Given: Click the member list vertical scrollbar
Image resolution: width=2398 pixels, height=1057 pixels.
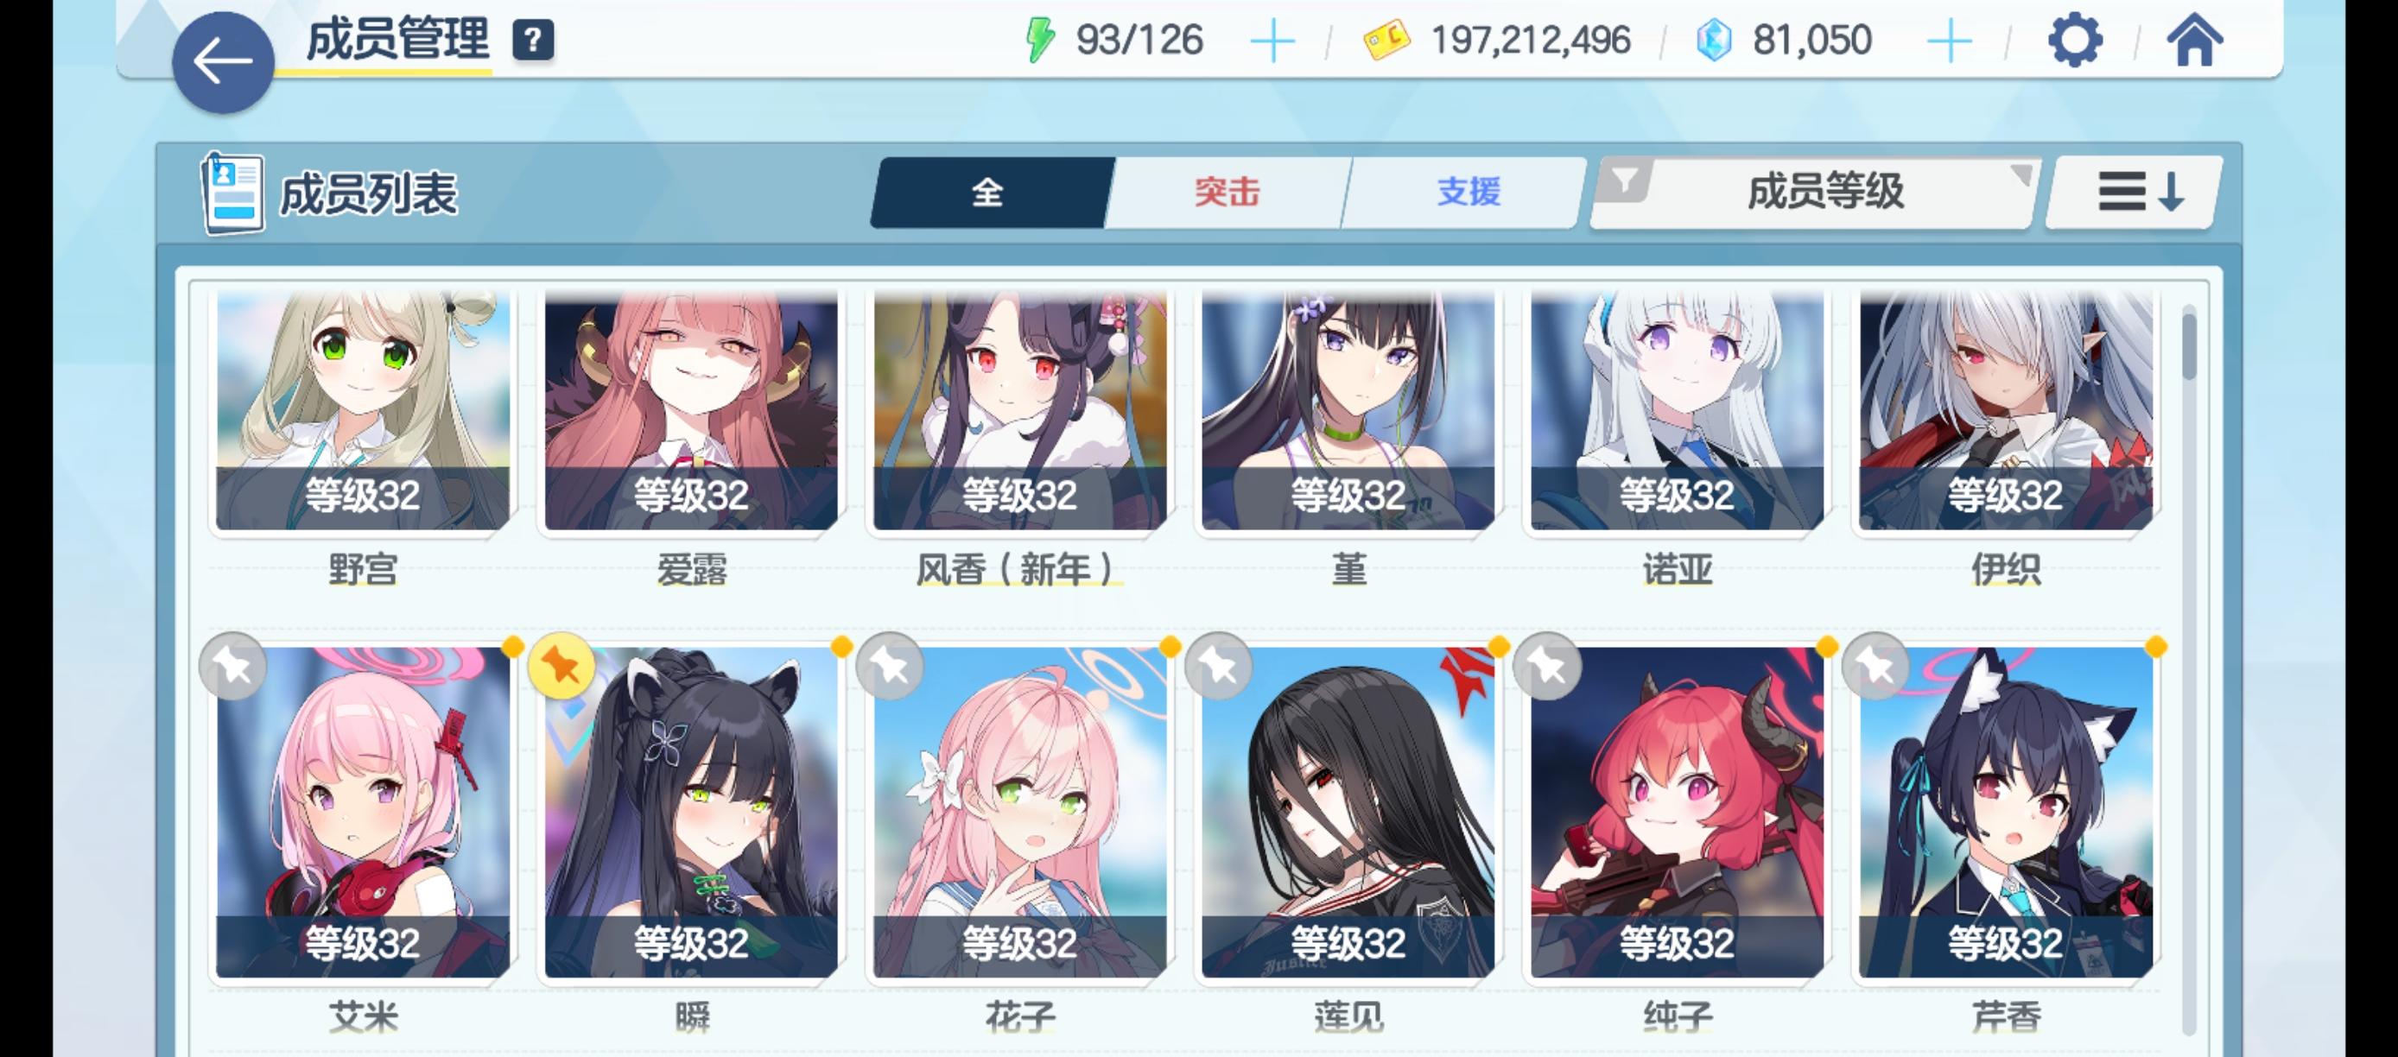Looking at the screenshot, I should point(2189,668).
